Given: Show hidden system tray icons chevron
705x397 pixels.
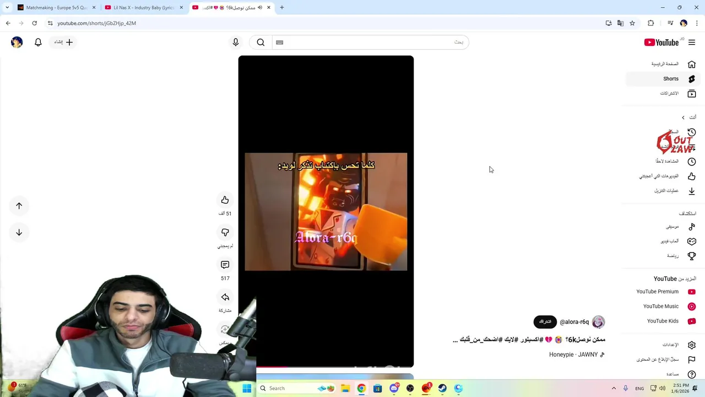Looking at the screenshot, I should [614, 388].
